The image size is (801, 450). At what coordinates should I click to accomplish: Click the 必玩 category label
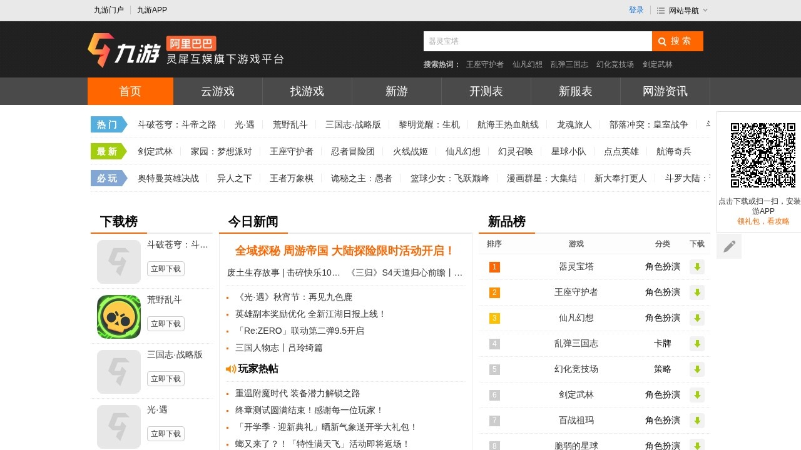click(108, 178)
